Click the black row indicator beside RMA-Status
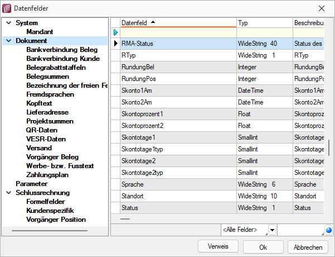 tap(115, 44)
